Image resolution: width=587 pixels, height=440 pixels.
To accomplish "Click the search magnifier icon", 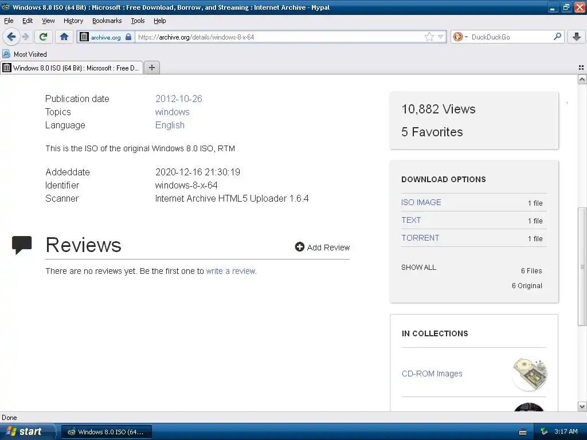I will tap(557, 37).
